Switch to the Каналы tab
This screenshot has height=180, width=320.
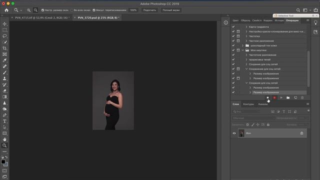[x=263, y=104]
